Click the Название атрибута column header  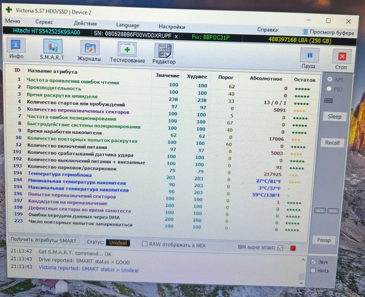coord(53,71)
